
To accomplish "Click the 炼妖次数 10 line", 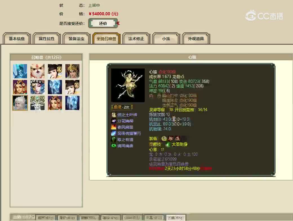I will tap(159, 114).
